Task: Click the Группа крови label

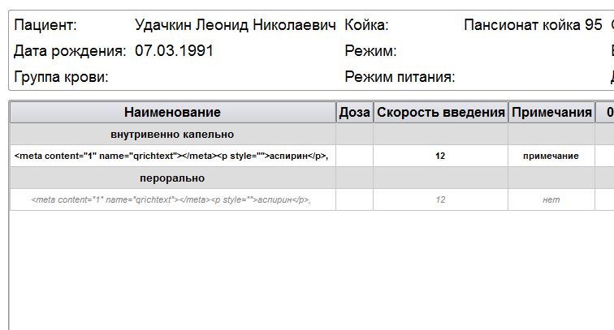Action: click(x=61, y=77)
